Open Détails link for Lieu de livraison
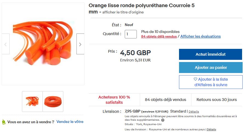This screenshot has width=244, height=132. (x=211, y=130)
